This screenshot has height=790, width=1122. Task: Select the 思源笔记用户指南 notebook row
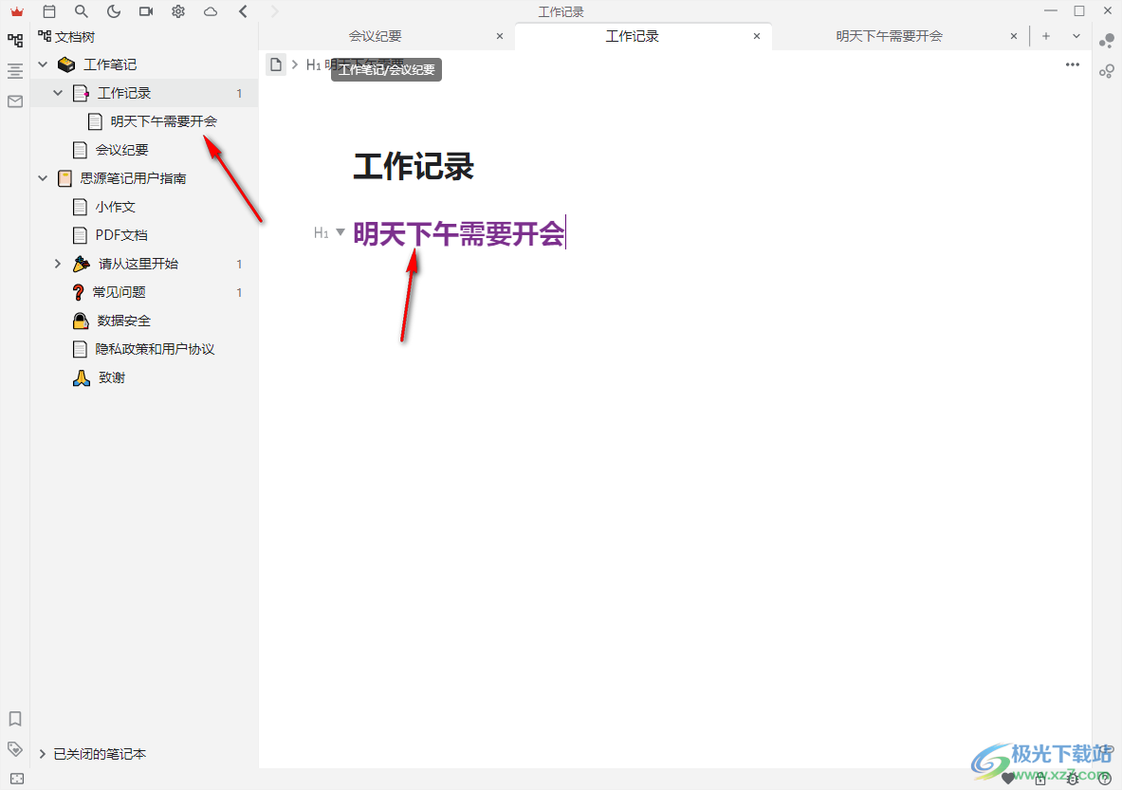[x=144, y=178]
